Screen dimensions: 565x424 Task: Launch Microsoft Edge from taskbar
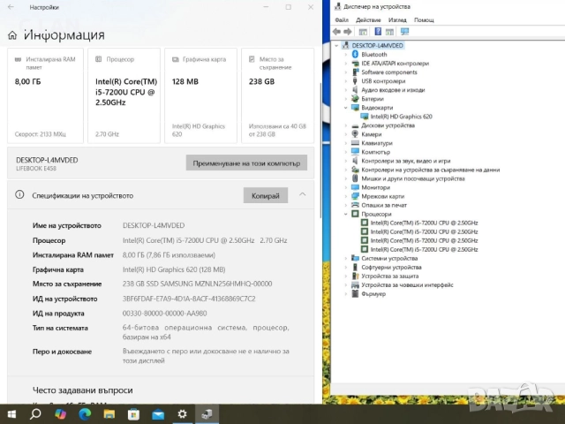click(x=85, y=414)
